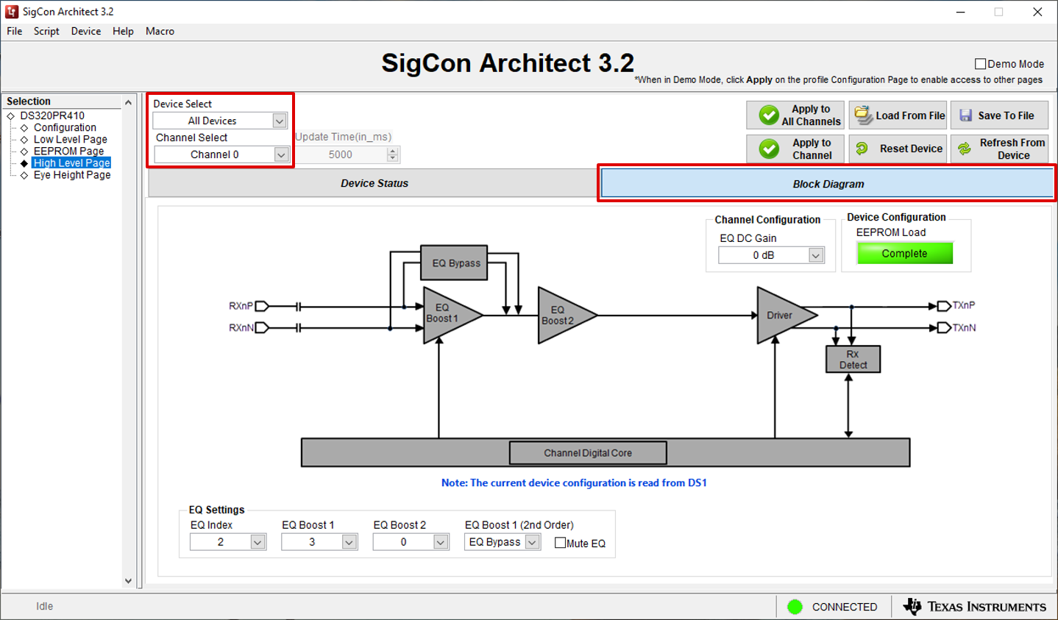Click the RXnP input pin symbol
Image resolution: width=1058 pixels, height=620 pixels.
click(261, 306)
